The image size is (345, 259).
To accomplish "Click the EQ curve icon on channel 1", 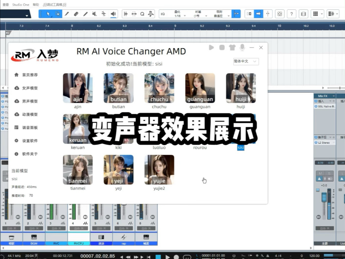I will click(18, 223).
